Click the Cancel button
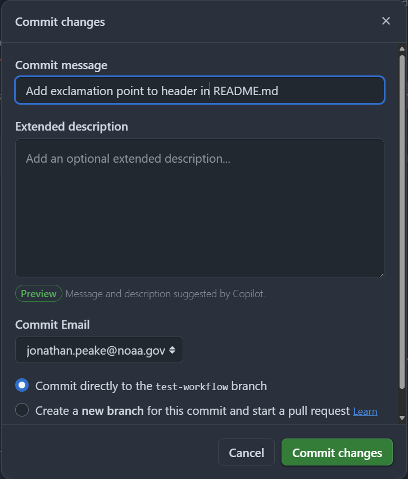 pos(246,453)
